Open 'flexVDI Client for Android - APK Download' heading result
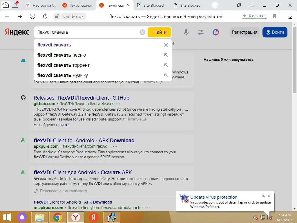This screenshot has height=223, width=297. [84, 140]
